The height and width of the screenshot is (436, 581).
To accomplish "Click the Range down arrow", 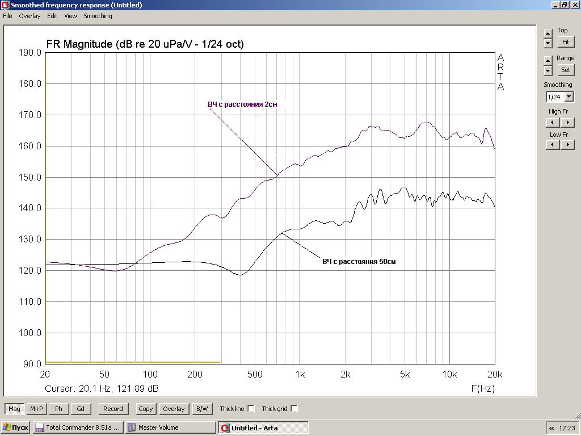I will pos(548,70).
